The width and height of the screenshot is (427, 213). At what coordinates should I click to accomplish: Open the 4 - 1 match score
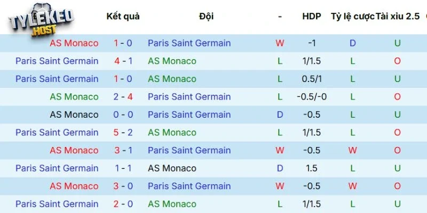pos(123,61)
